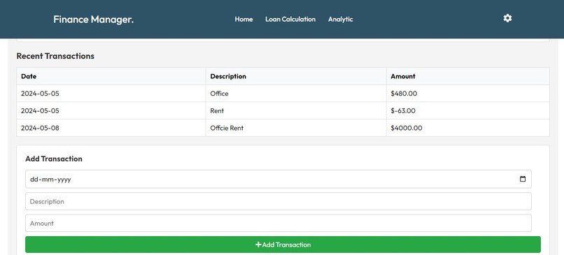This screenshot has height=255, width=564.
Task: Focus the dd-mm-yyyy date input
Action: pyautogui.click(x=278, y=179)
